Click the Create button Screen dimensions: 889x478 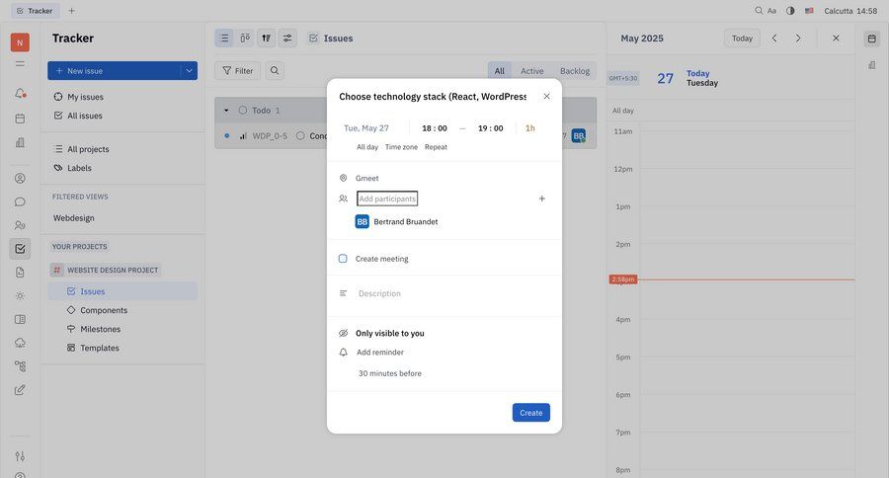530,413
